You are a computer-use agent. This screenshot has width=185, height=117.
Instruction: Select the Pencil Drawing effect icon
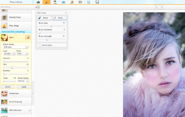[x=5, y=102]
